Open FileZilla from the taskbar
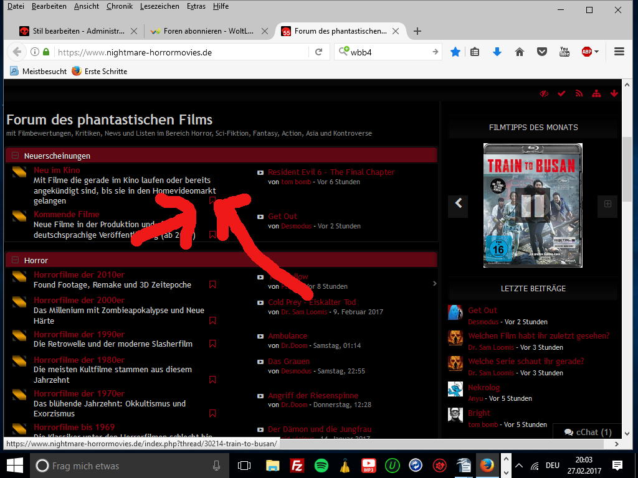This screenshot has width=638, height=478. [x=297, y=466]
